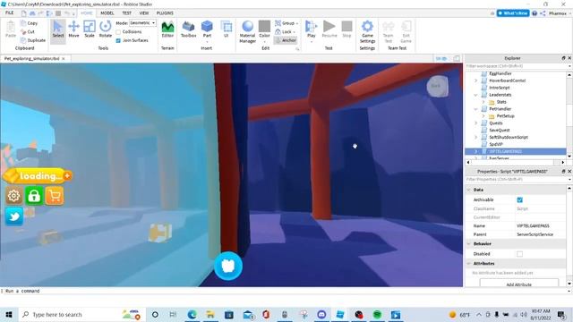This screenshot has height=322, width=573.
Task: Open the FILE menu
Action: coord(10,13)
